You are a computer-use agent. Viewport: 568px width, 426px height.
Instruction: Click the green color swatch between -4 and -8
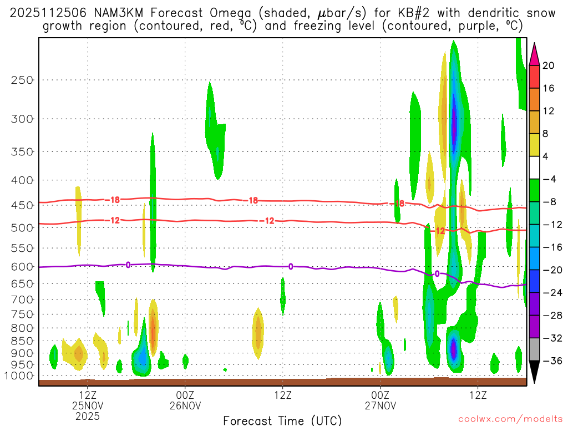click(x=534, y=190)
